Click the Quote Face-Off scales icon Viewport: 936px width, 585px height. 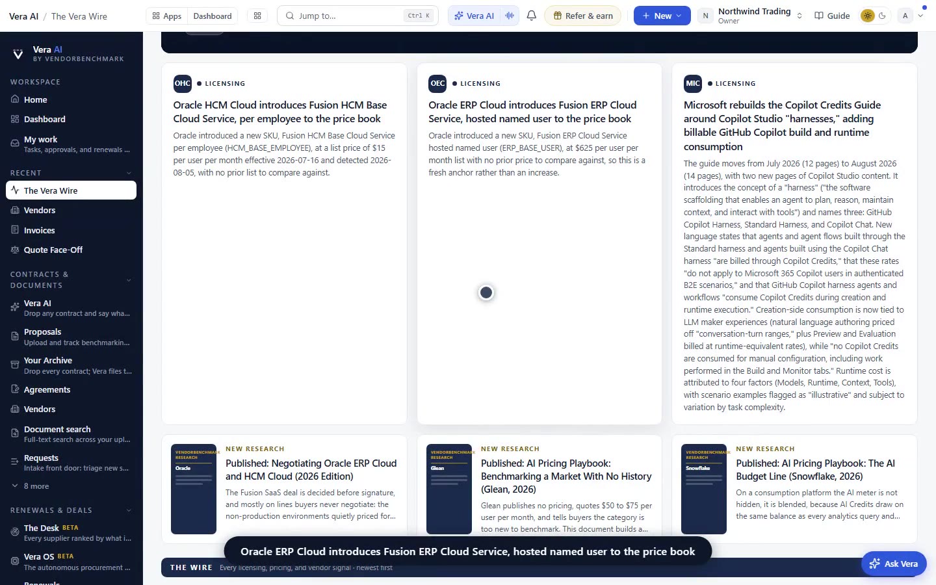(x=15, y=250)
